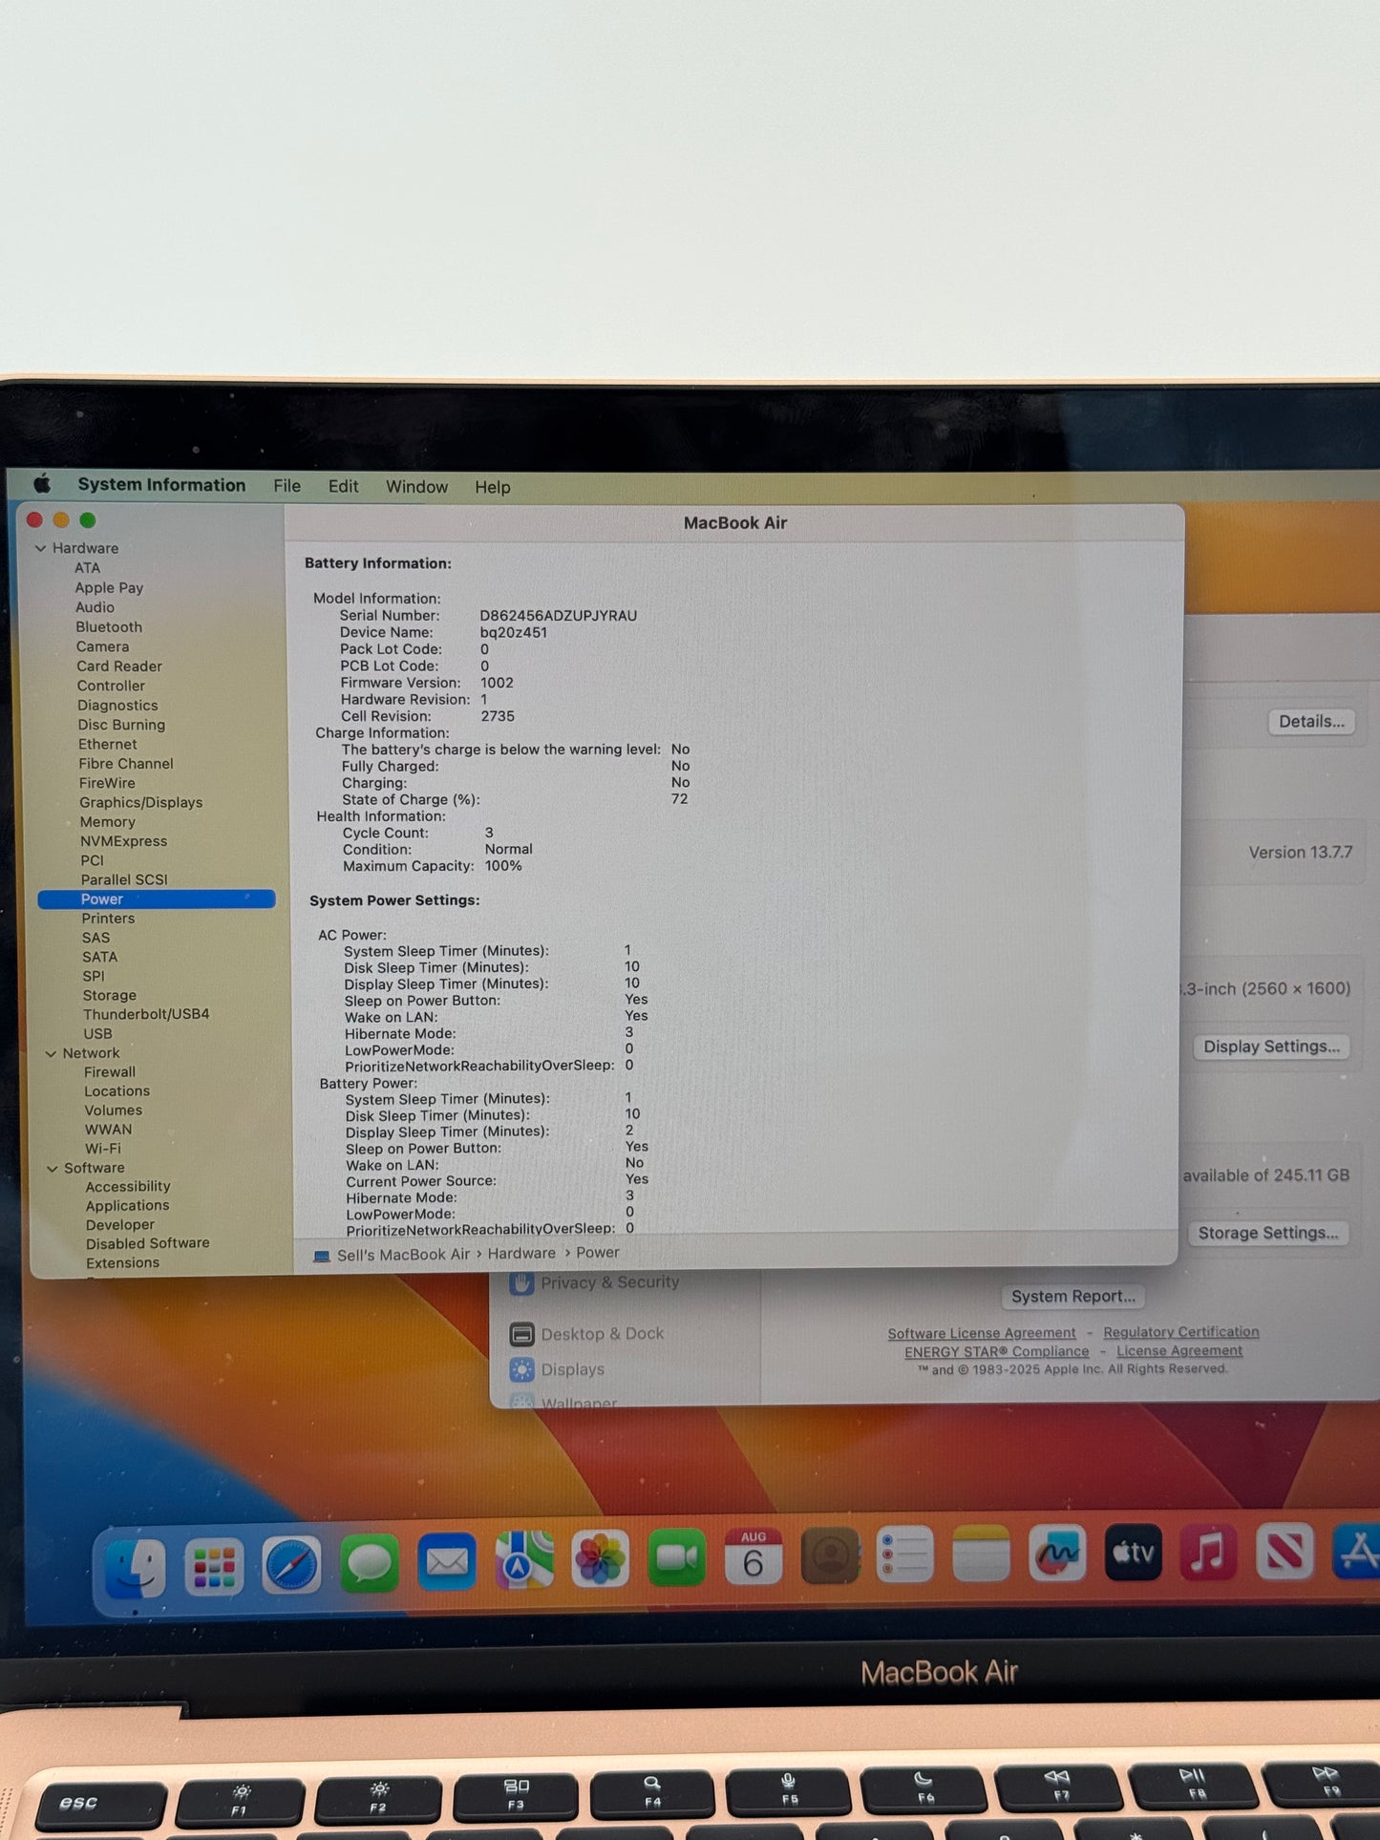The height and width of the screenshot is (1840, 1380).
Task: Select Firewall under Network
Action: pos(110,1072)
